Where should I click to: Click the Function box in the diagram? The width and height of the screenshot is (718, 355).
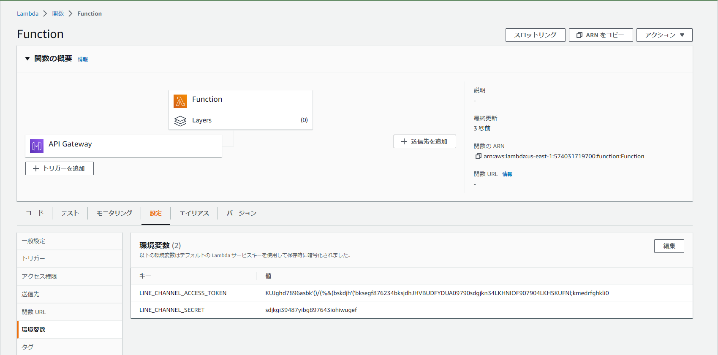[241, 101]
